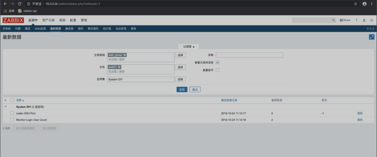Remove the web01 host tag
This screenshot has width=377, height=157.
(x=119, y=67)
